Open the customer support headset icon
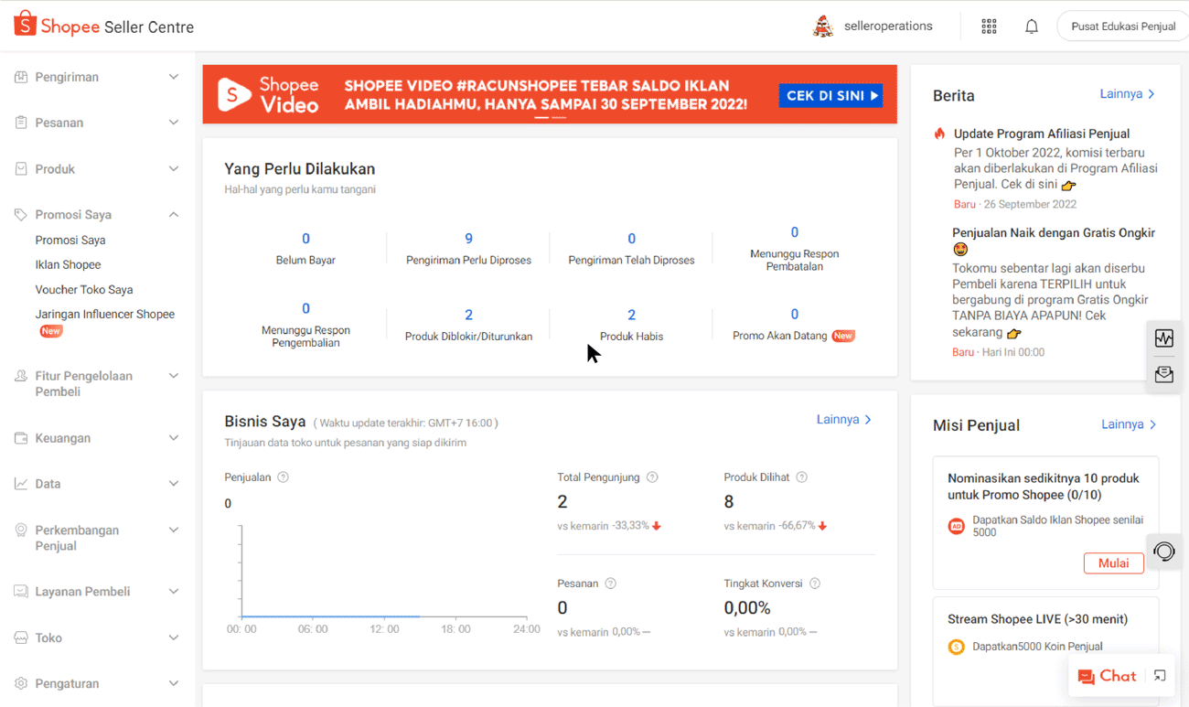 coord(1163,552)
